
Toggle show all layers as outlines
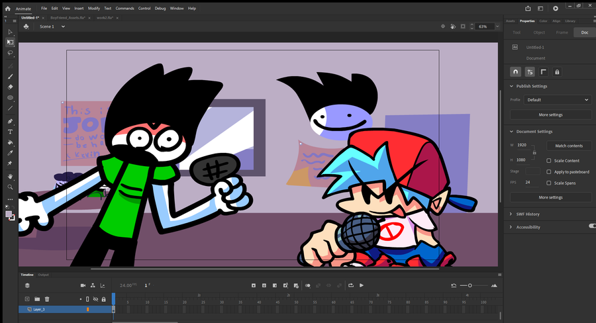pos(87,299)
